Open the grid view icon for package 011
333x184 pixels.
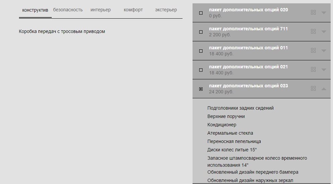tap(313, 51)
